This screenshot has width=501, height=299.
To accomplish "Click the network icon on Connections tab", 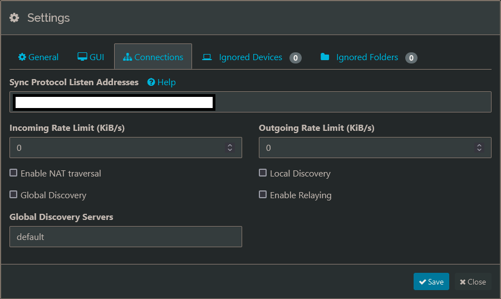I will (x=127, y=57).
